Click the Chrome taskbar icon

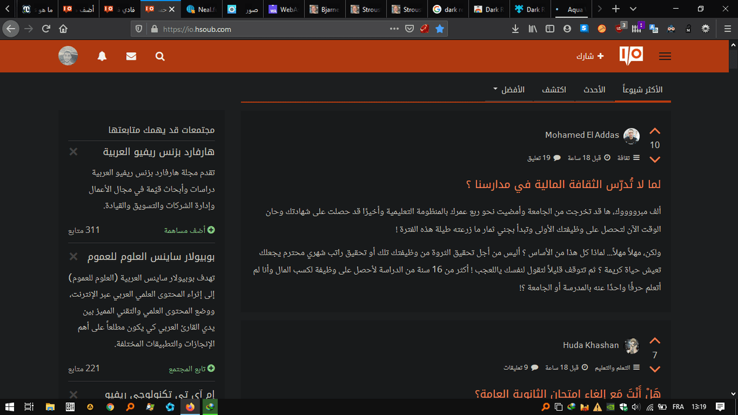[x=109, y=406]
